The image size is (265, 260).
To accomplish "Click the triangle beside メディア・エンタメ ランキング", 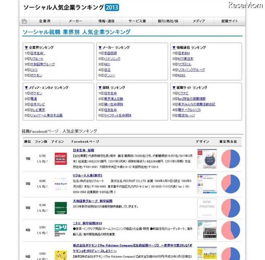I will (x=26, y=88).
